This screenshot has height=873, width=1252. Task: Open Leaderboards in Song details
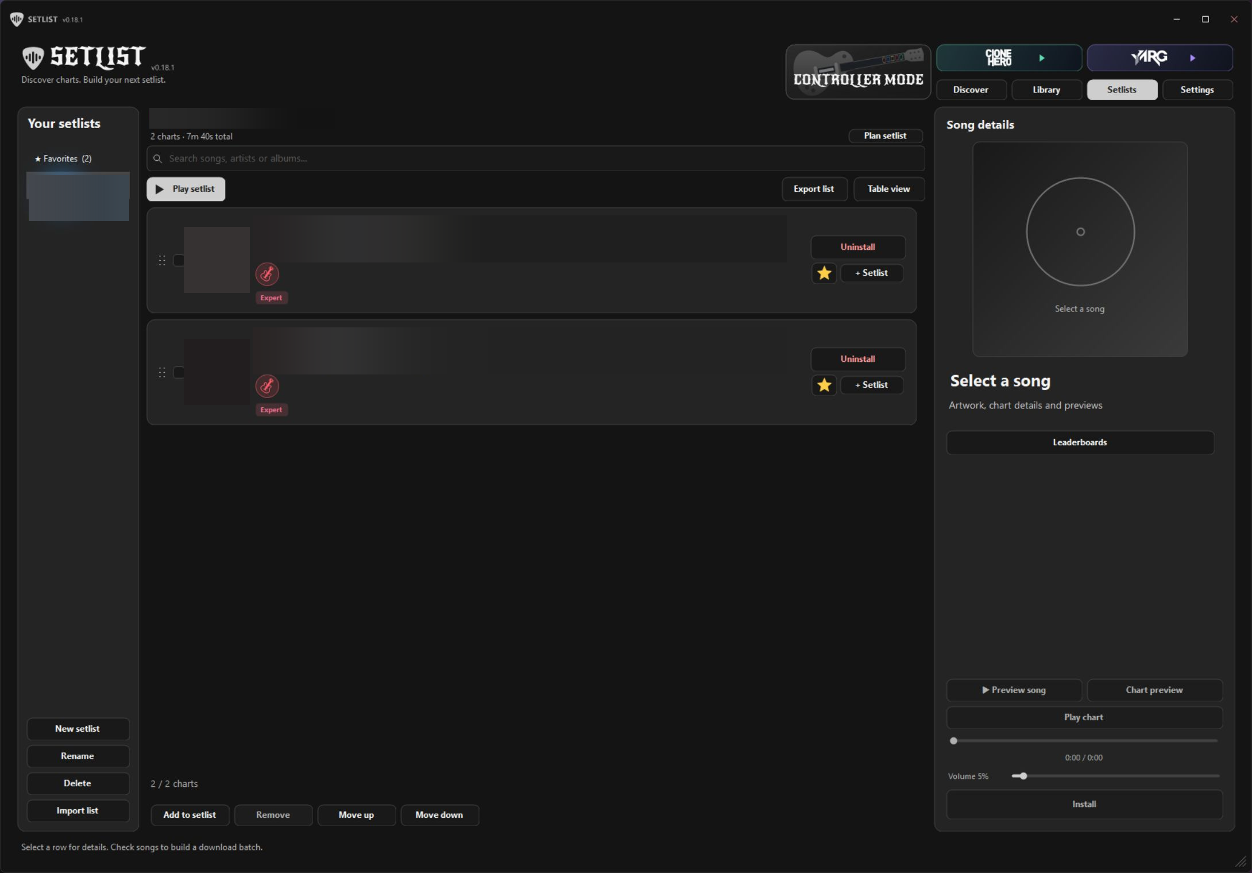tap(1080, 442)
